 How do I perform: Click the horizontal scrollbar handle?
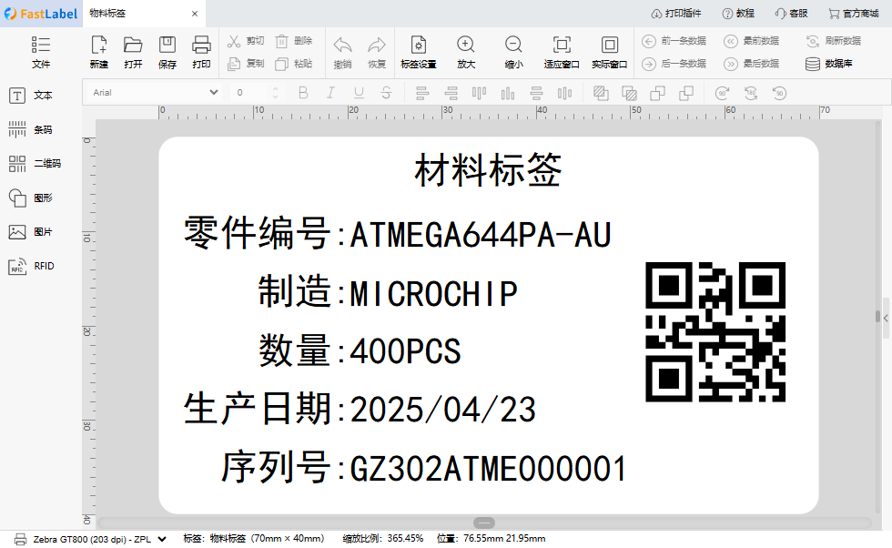pyautogui.click(x=484, y=523)
